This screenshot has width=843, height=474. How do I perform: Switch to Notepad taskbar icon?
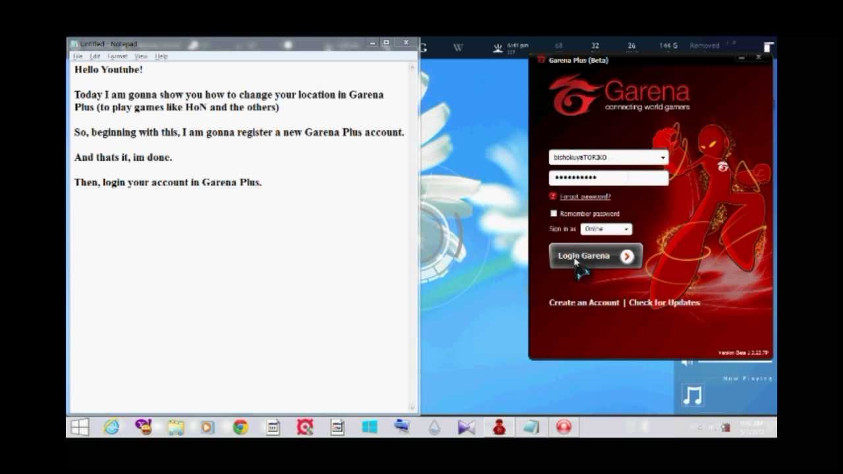pyautogui.click(x=531, y=428)
